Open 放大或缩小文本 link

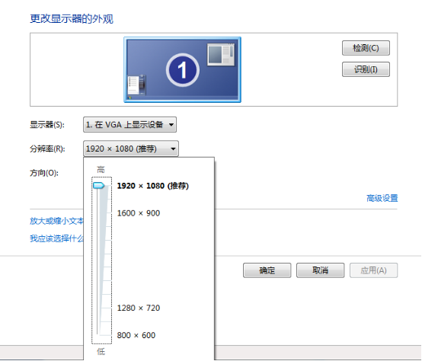[57, 221]
